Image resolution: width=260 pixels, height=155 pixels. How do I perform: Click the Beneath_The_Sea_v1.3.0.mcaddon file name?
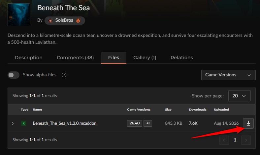(64, 123)
